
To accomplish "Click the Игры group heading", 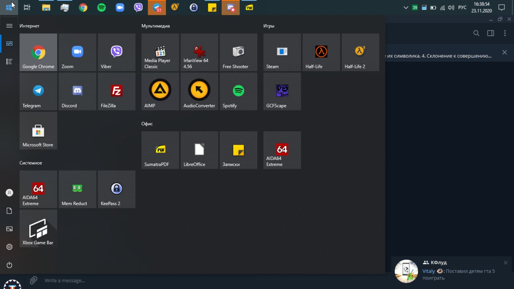I will (x=269, y=26).
